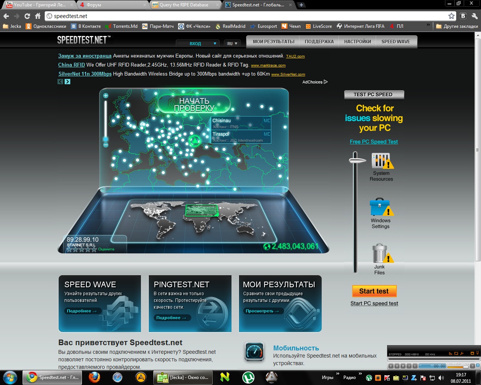Click Pause in the mini audio player
Image resolution: width=481 pixels, height=385 pixels.
tap(397, 366)
